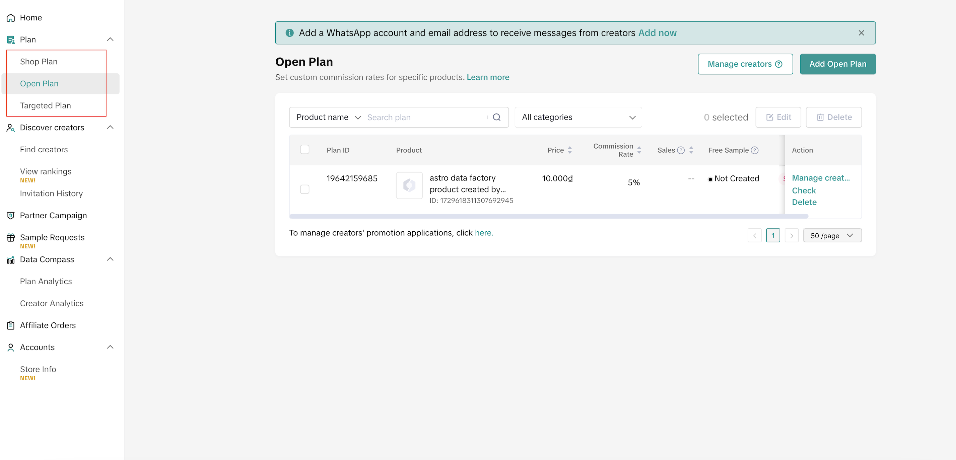This screenshot has height=460, width=956.
Task: Click the Free Sample help icon
Action: [754, 150]
